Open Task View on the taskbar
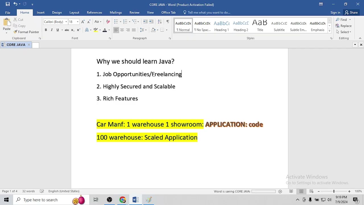 pos(96,200)
